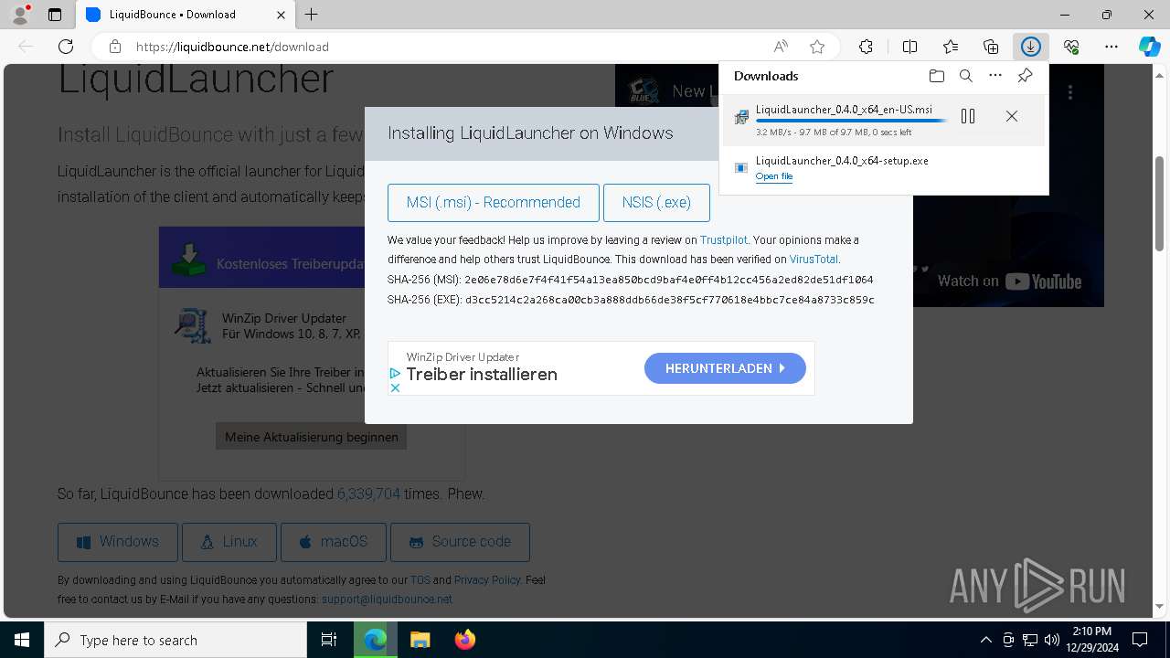This screenshot has height=658, width=1170.
Task: Click the address bar URL
Action: click(x=232, y=47)
